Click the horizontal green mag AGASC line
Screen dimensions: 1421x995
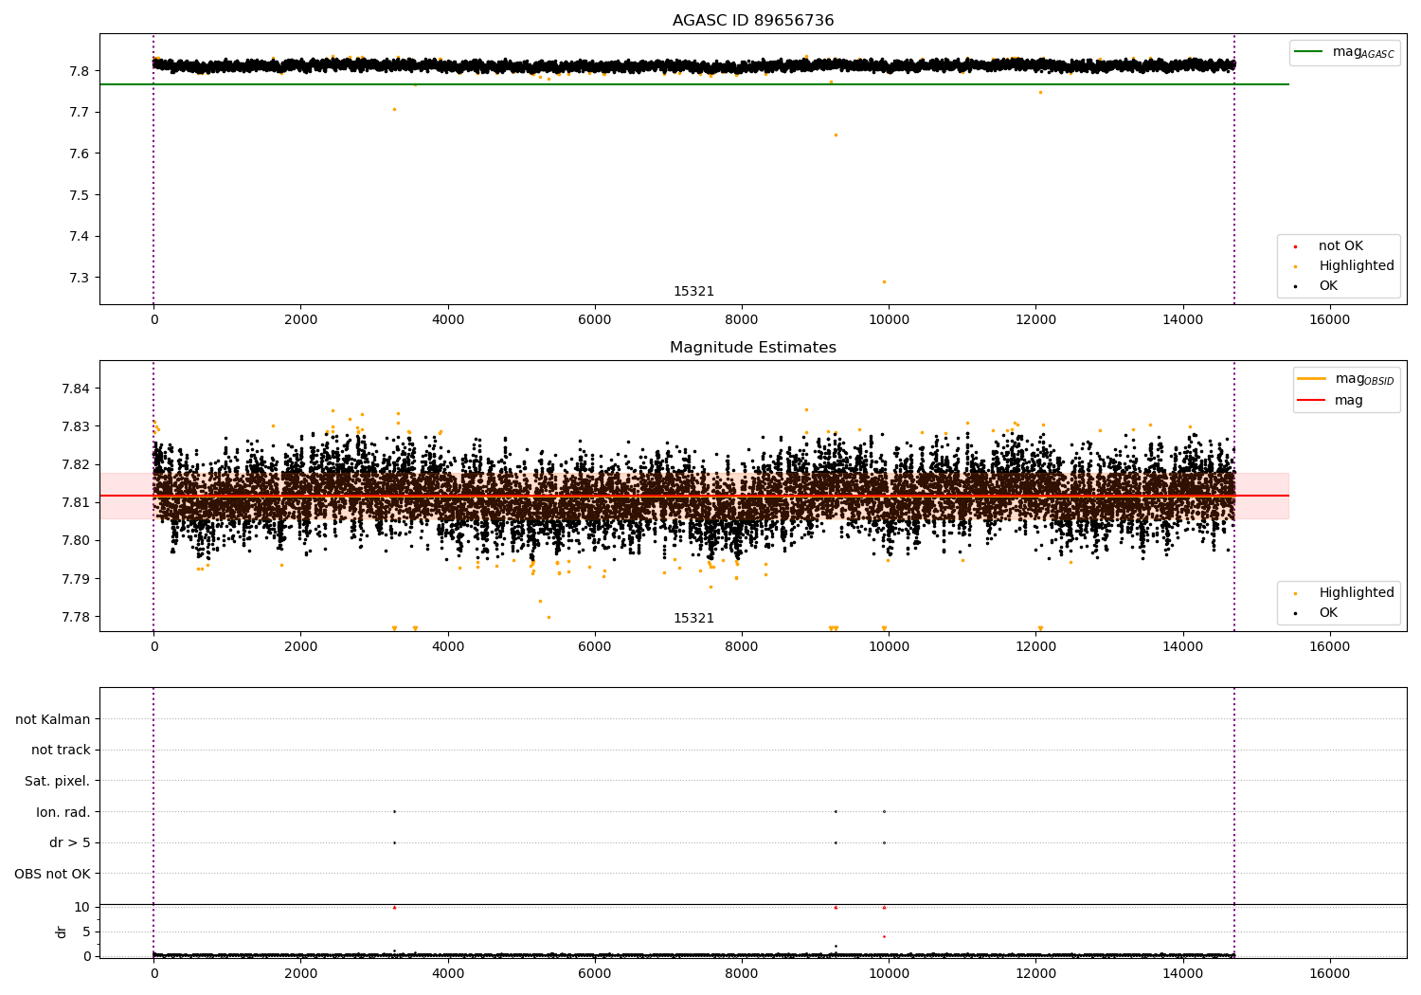point(694,84)
